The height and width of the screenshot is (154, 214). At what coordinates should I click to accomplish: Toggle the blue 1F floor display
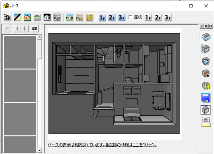click(102, 17)
